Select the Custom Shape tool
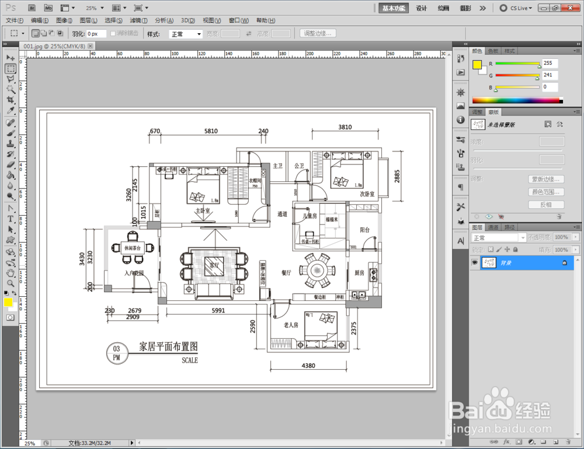The image size is (584, 449). pyautogui.click(x=11, y=240)
